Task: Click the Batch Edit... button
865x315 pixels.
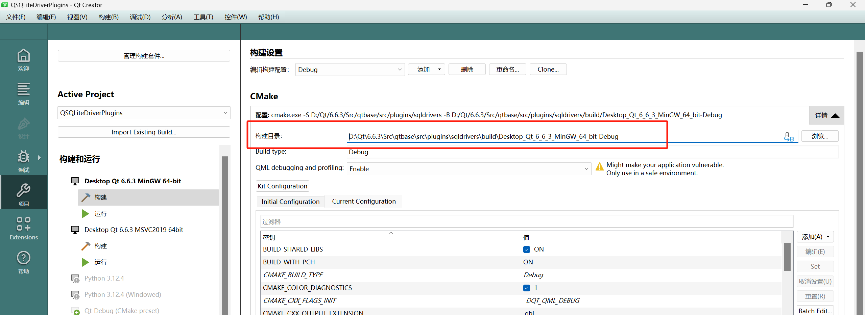Action: click(815, 311)
